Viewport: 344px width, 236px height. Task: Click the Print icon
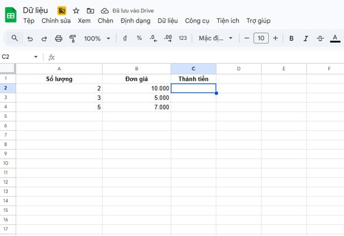click(x=59, y=38)
